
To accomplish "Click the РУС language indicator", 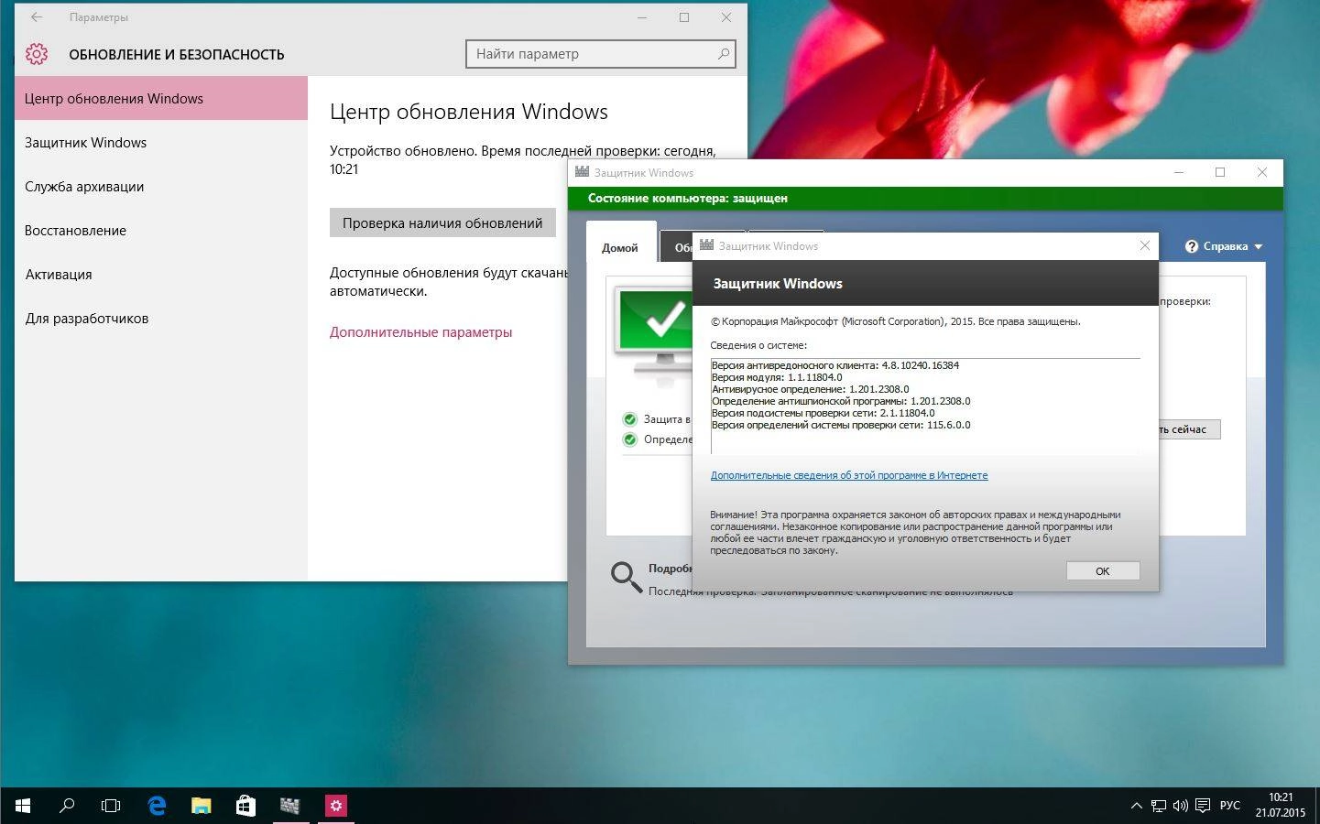I will [x=1230, y=806].
